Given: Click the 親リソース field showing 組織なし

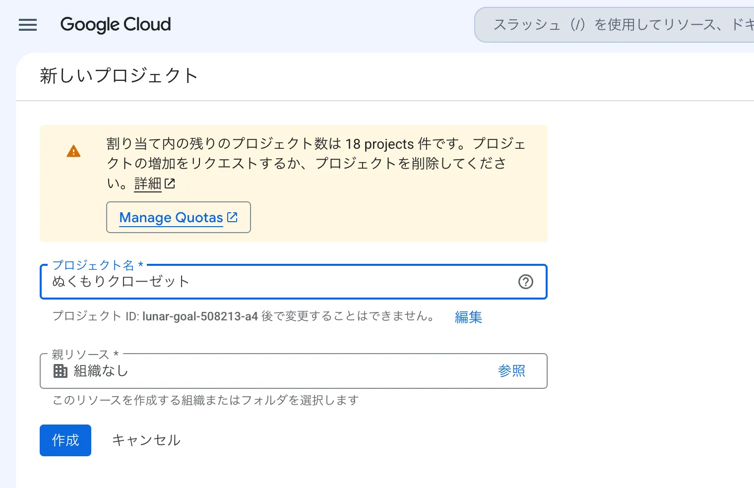Looking at the screenshot, I should pos(294,371).
